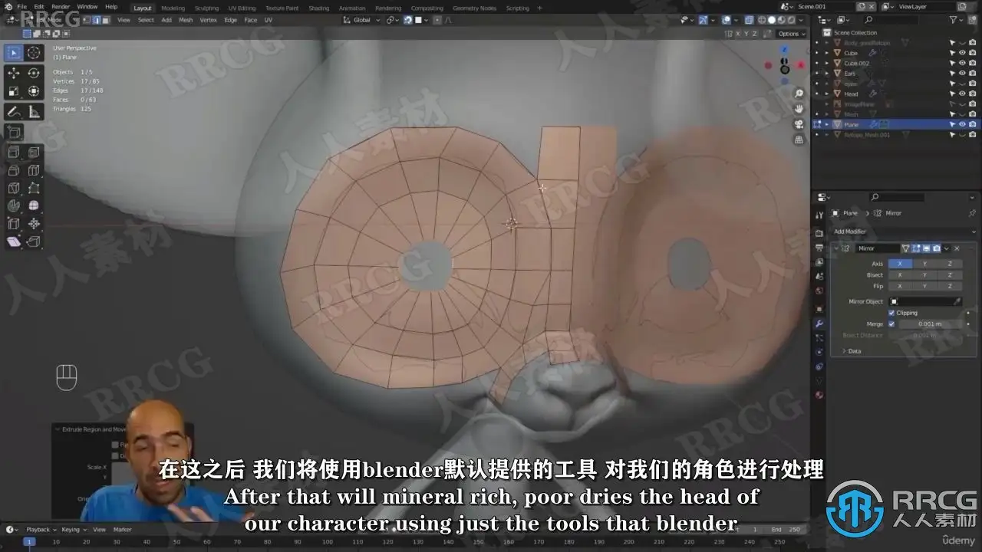Open the Mesh menu
This screenshot has height=552, width=982.
186,20
